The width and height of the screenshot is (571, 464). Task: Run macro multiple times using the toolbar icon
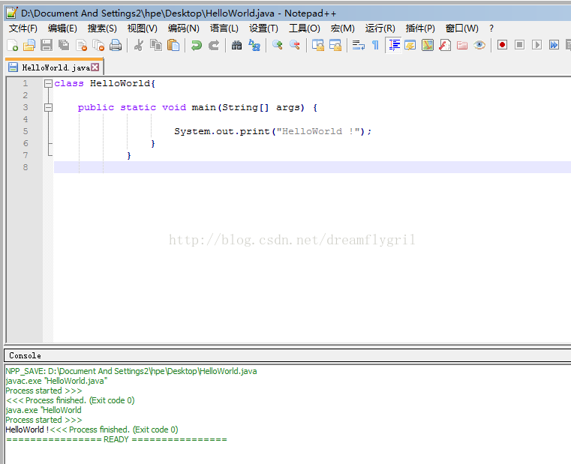[x=554, y=45]
